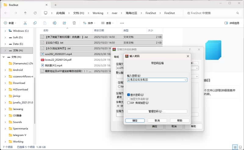Click the FireShot search box
Viewport: 244px width, 150px height.
point(210,13)
